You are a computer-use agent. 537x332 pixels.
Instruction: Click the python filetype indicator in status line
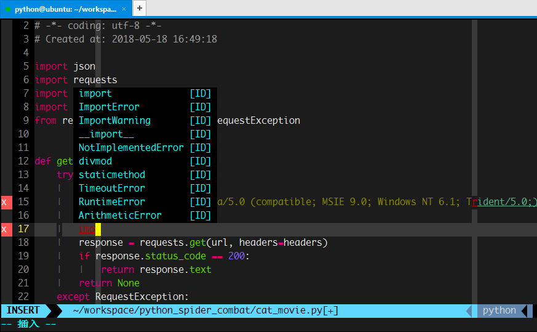499,310
